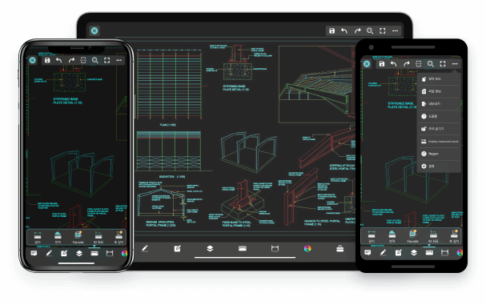This screenshot has width=486, height=305.
Task: Open the color wheel on the iPhone
Action: click(124, 253)
